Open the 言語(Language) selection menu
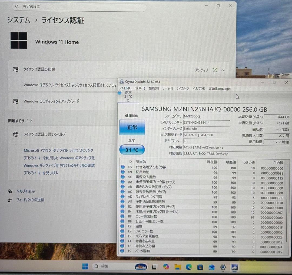This screenshot has height=275, width=292. (220, 88)
